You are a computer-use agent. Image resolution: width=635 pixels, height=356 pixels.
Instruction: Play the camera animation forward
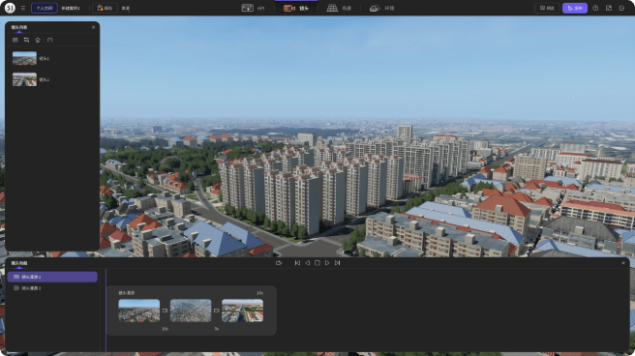[327, 263]
